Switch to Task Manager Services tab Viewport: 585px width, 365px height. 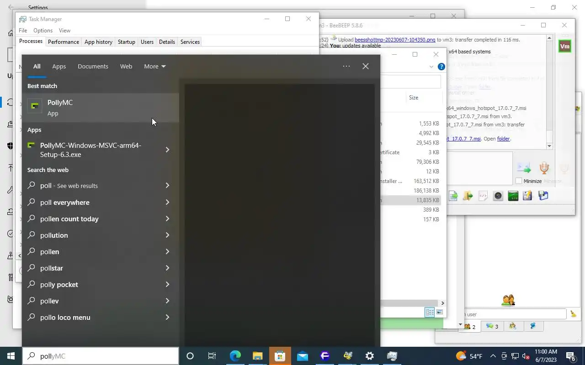coord(190,42)
